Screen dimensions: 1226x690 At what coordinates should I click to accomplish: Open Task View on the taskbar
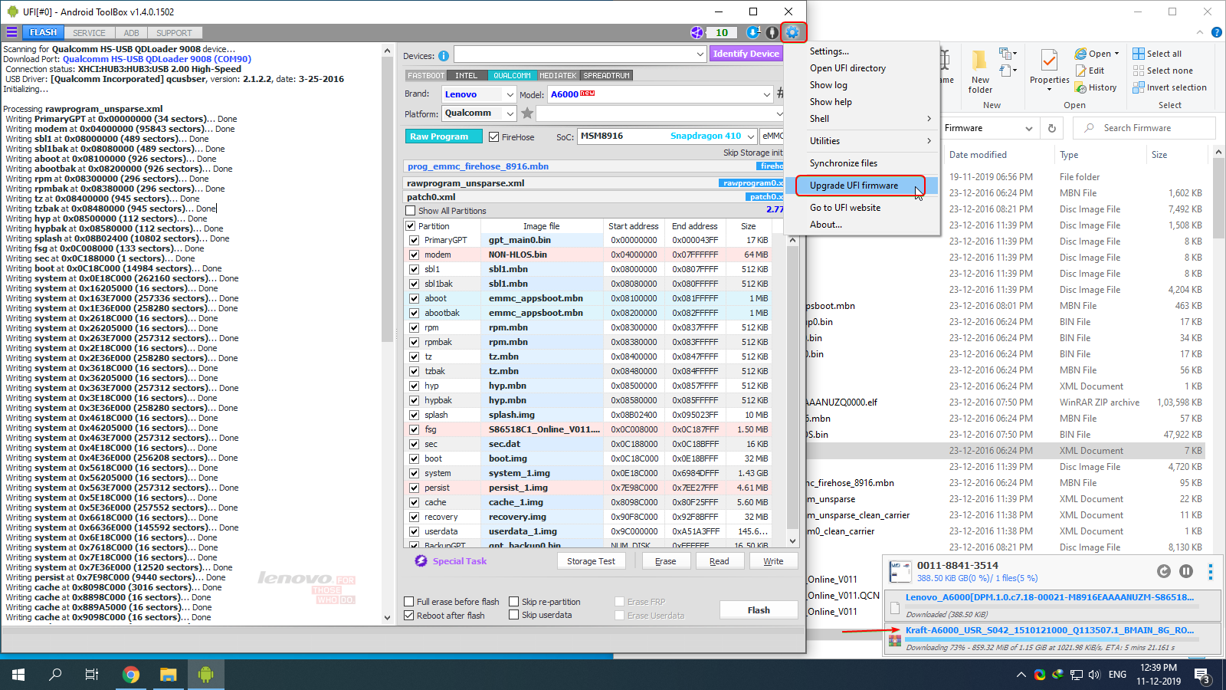[92, 675]
